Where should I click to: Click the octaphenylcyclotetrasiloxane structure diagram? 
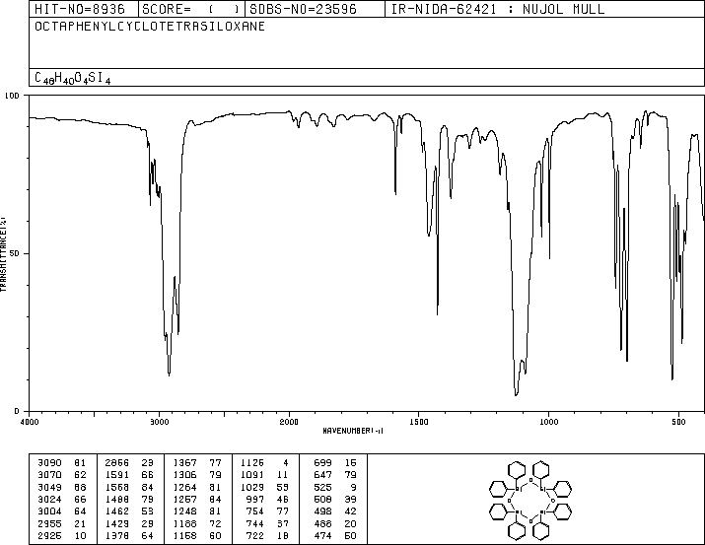pos(530,500)
